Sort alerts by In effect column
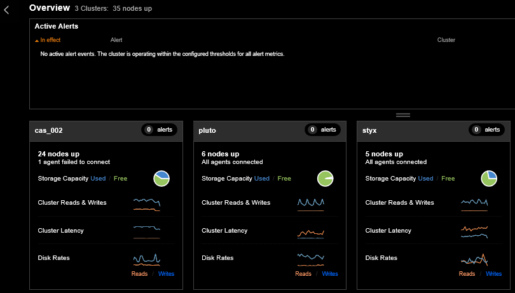Image resolution: width=515 pixels, height=293 pixels. pos(48,40)
